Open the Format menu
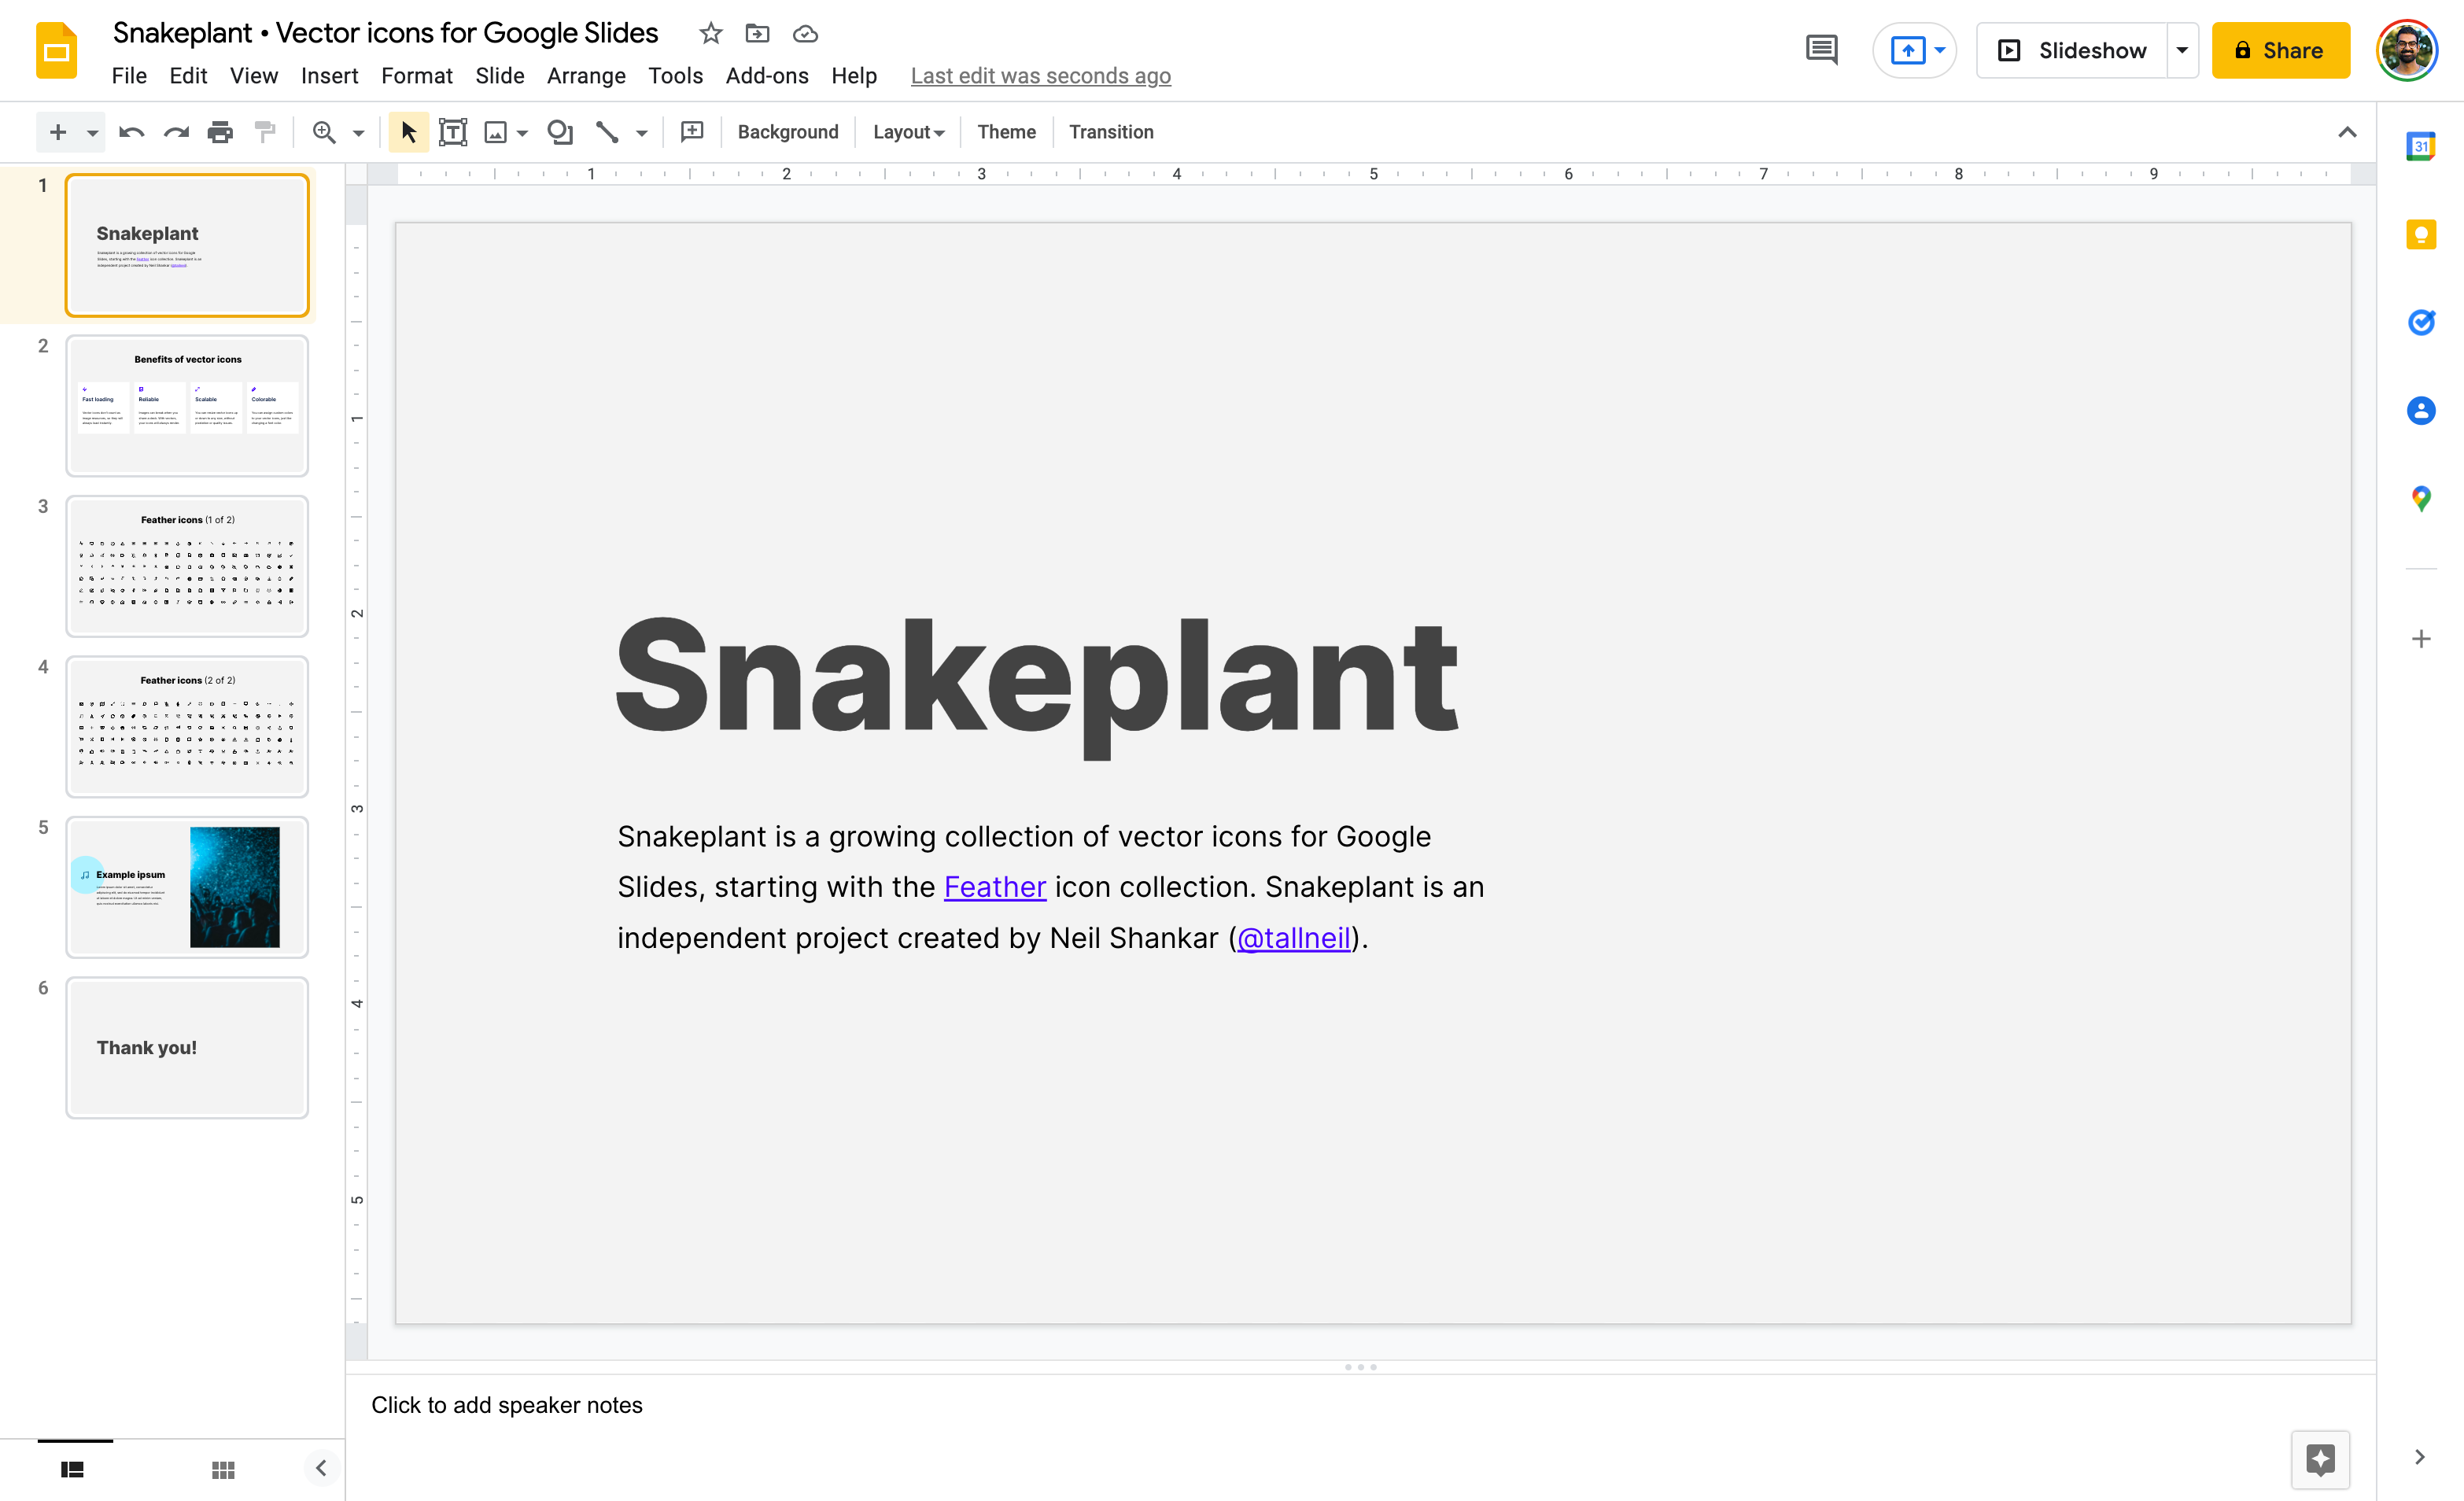The width and height of the screenshot is (2464, 1501). click(417, 75)
